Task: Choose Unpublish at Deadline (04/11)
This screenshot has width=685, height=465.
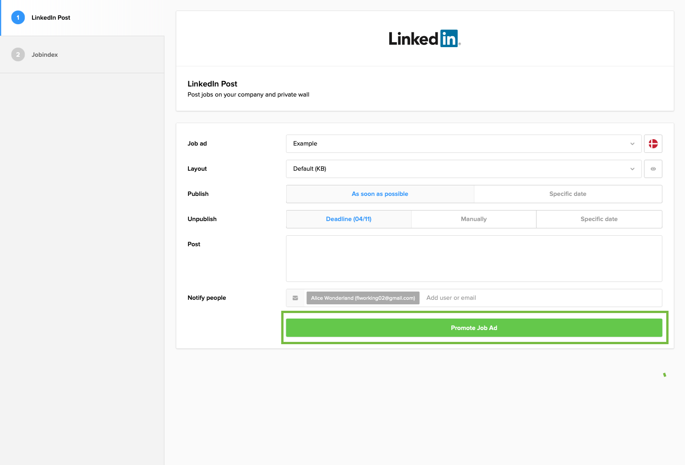Action: [x=349, y=219]
